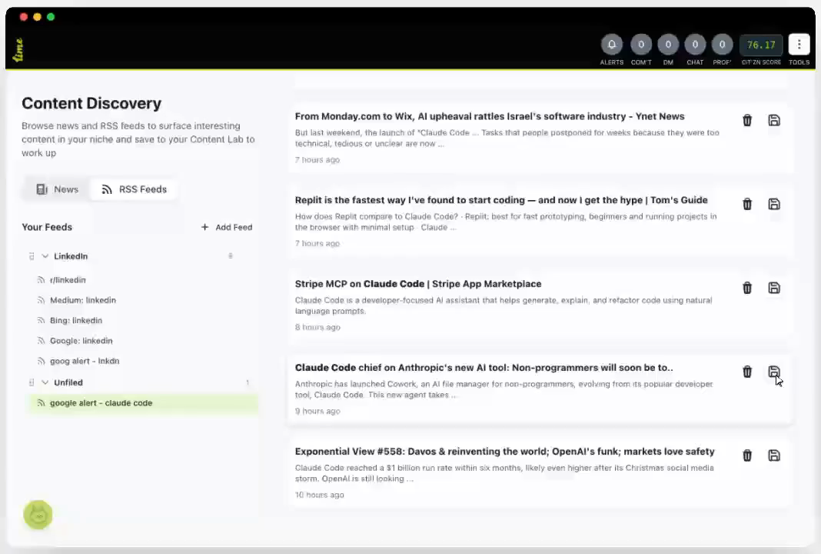The width and height of the screenshot is (821, 554).
Task: Click the '8 hours ago' timestamp
Action: tap(317, 327)
